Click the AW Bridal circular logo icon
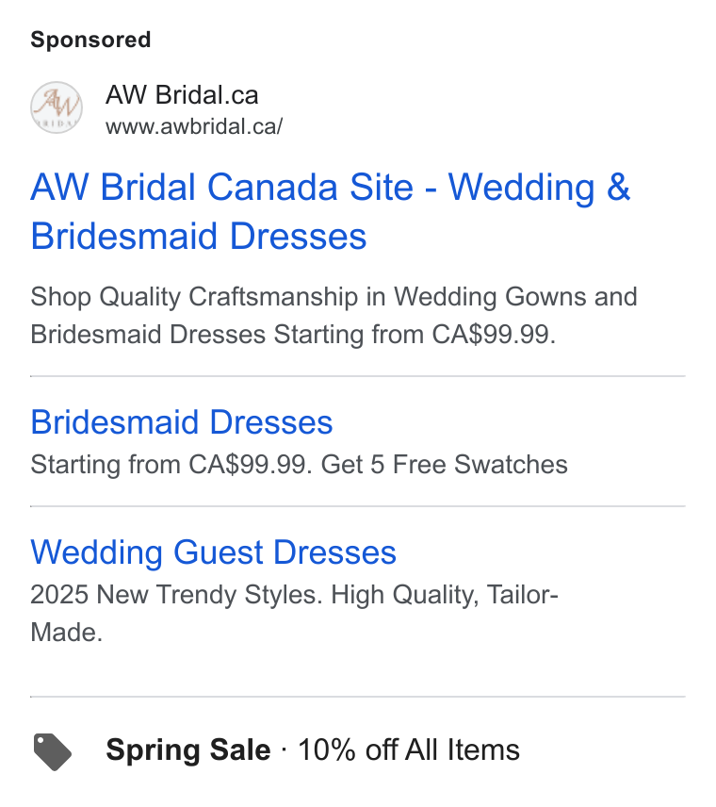The height and width of the screenshot is (807, 716). pos(57,107)
